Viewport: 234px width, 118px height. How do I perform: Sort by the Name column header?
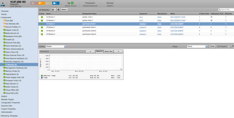click(48, 13)
